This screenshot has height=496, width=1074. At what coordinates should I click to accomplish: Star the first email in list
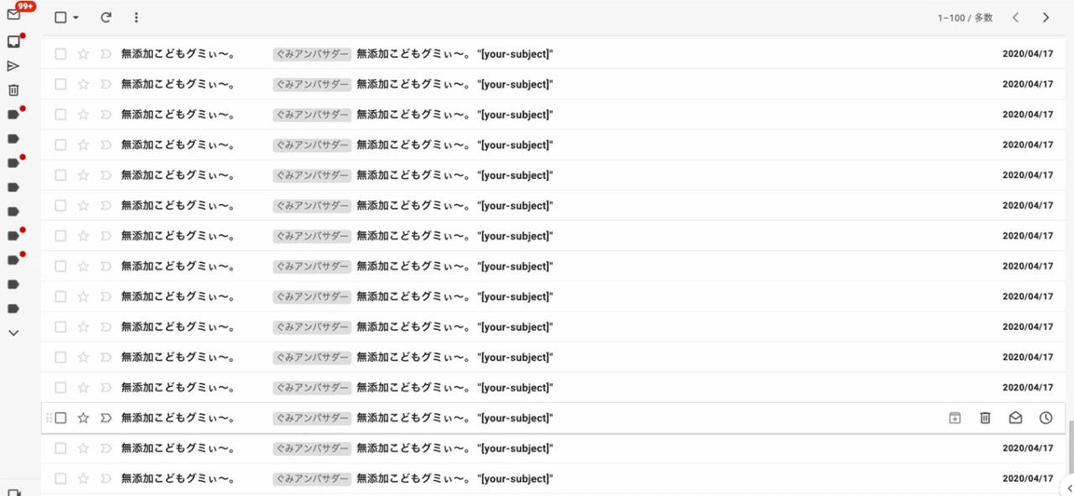(x=83, y=54)
